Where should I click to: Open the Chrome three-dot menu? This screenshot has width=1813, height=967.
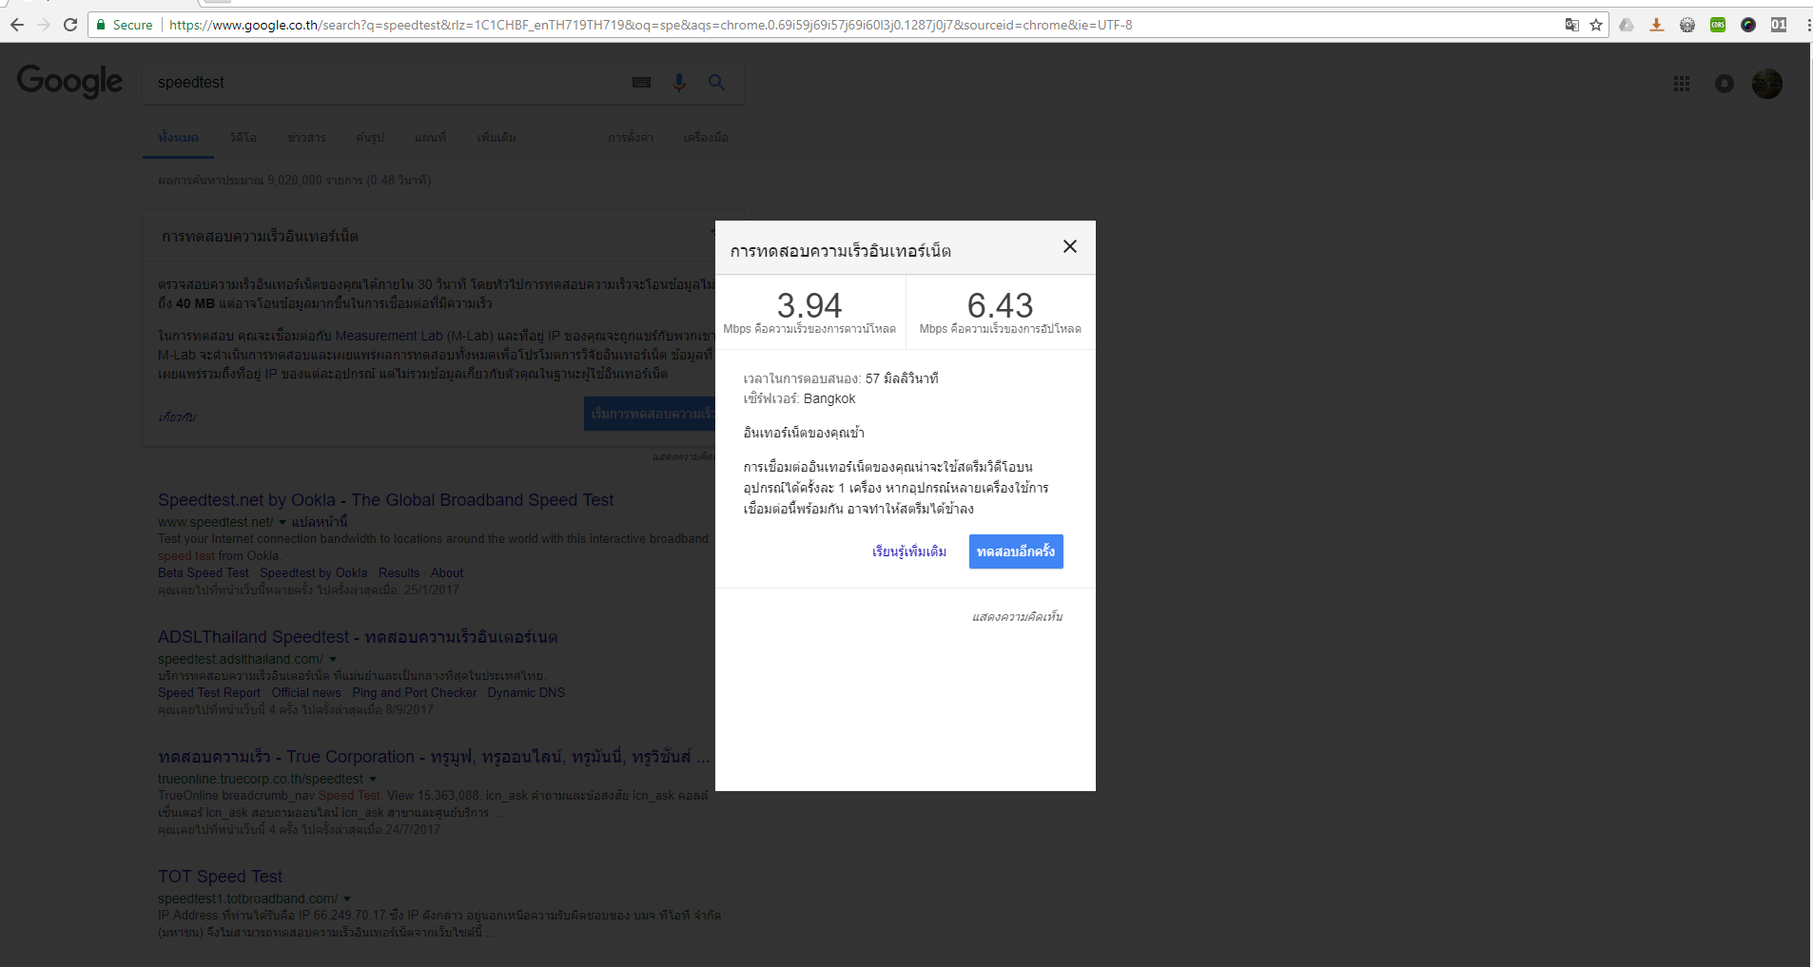[1807, 25]
